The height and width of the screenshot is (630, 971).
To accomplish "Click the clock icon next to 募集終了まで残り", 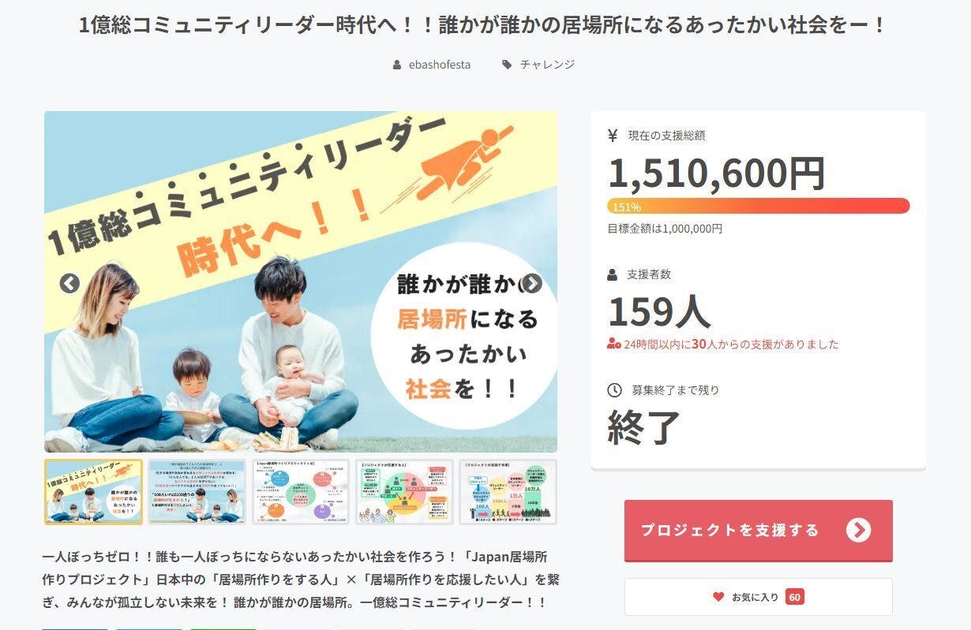I will pos(614,390).
